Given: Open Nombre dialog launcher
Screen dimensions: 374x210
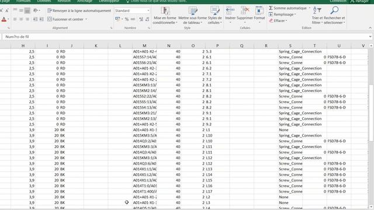Looking at the screenshot, I should click(x=149, y=28).
